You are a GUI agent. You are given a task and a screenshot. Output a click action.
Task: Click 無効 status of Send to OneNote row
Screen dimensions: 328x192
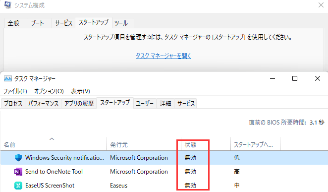[190, 172]
